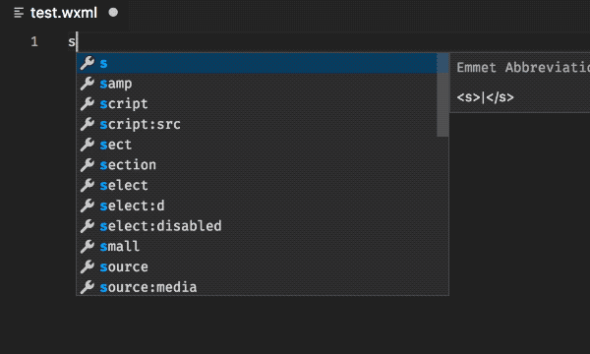The image size is (590, 354).
Task: Select the 'source' completion item
Action: [257, 266]
